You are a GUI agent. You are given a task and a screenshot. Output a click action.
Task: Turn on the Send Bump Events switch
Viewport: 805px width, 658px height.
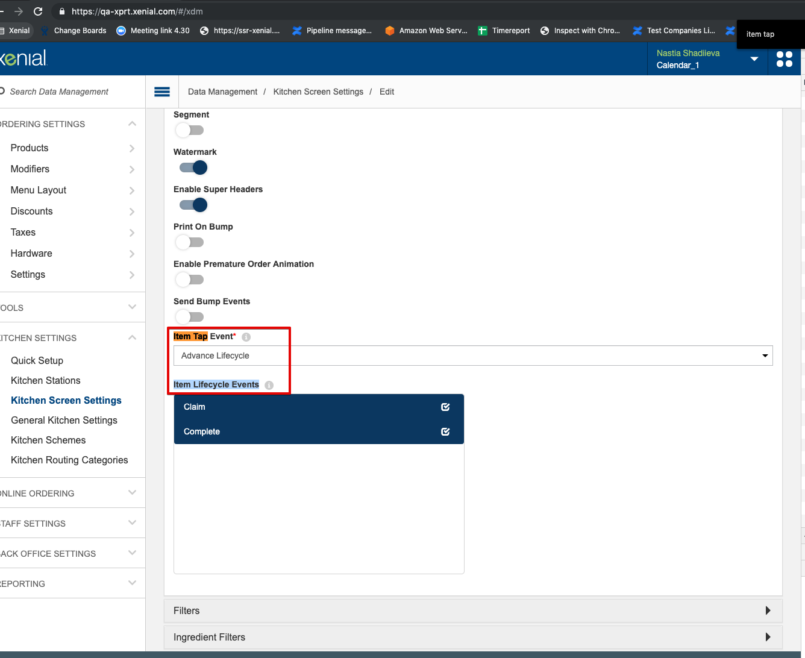(x=190, y=317)
